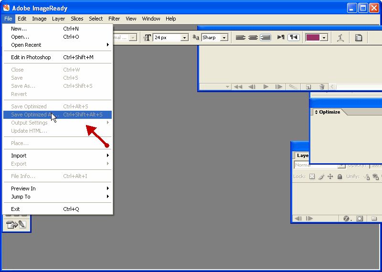The image size is (382, 272).
Task: Choose Open... from File menu
Action: (x=58, y=37)
